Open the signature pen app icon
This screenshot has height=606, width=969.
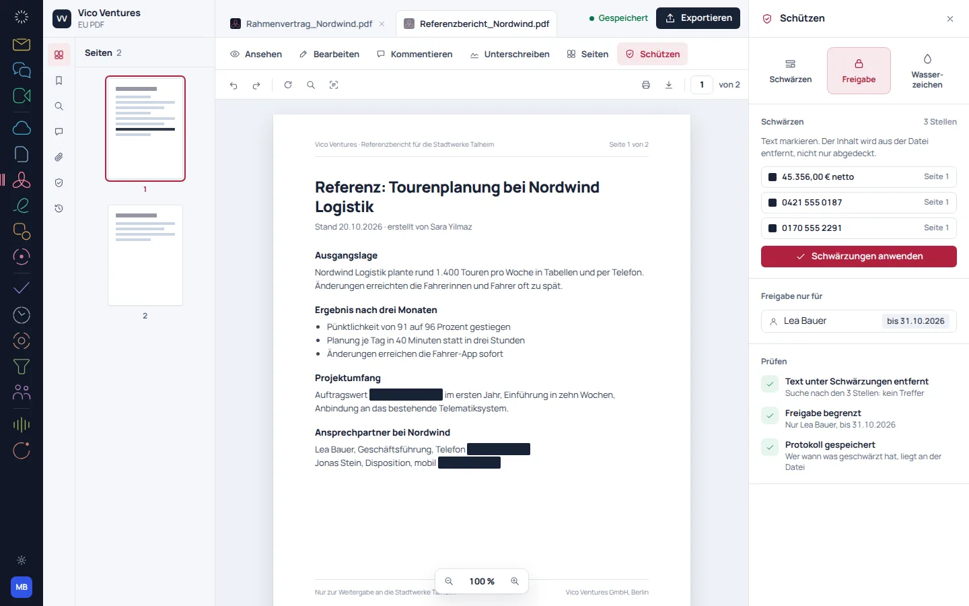pyautogui.click(x=22, y=205)
